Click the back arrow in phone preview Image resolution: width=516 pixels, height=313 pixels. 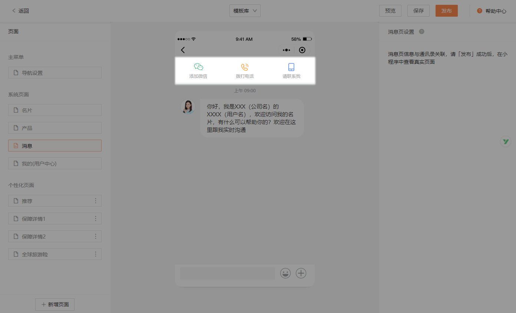coord(183,50)
